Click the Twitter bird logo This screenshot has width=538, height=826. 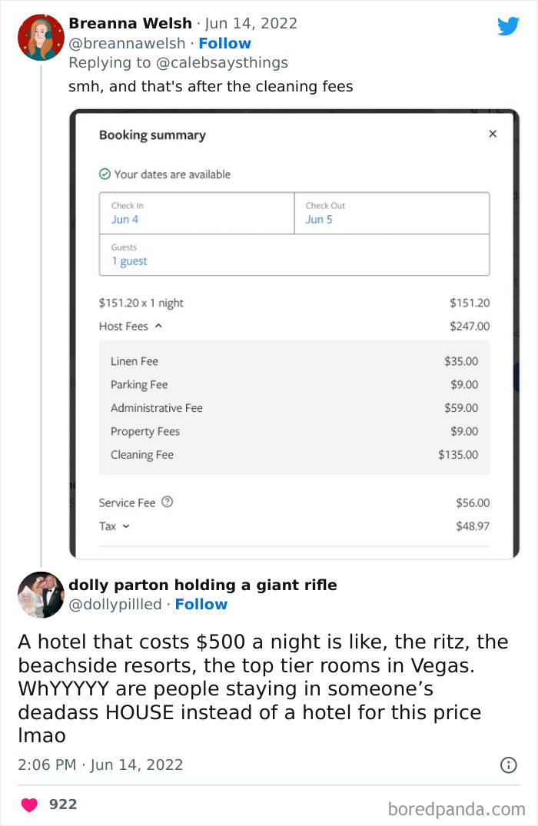508,26
